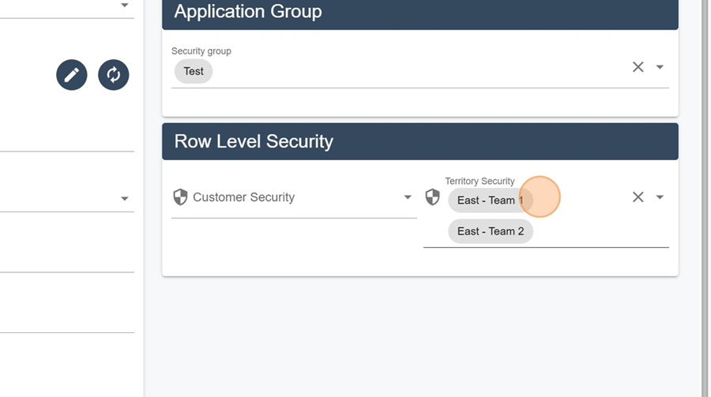This screenshot has width=711, height=397.
Task: Clear the Security group selection with X
Action: pos(638,67)
